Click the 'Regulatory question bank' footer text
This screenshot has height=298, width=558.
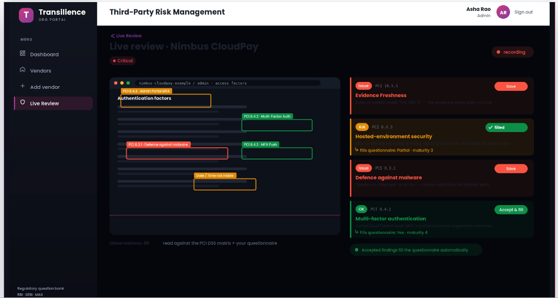click(41, 289)
